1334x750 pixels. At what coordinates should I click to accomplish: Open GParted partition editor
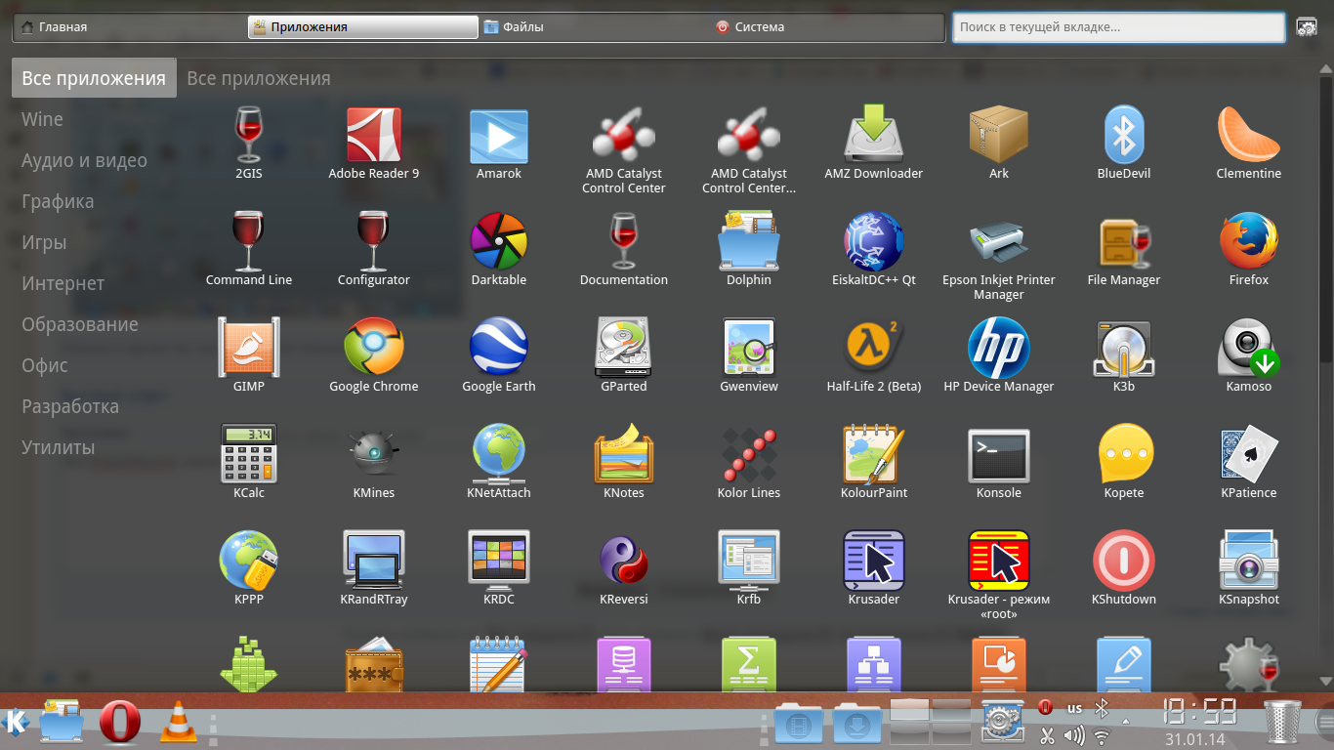point(624,349)
